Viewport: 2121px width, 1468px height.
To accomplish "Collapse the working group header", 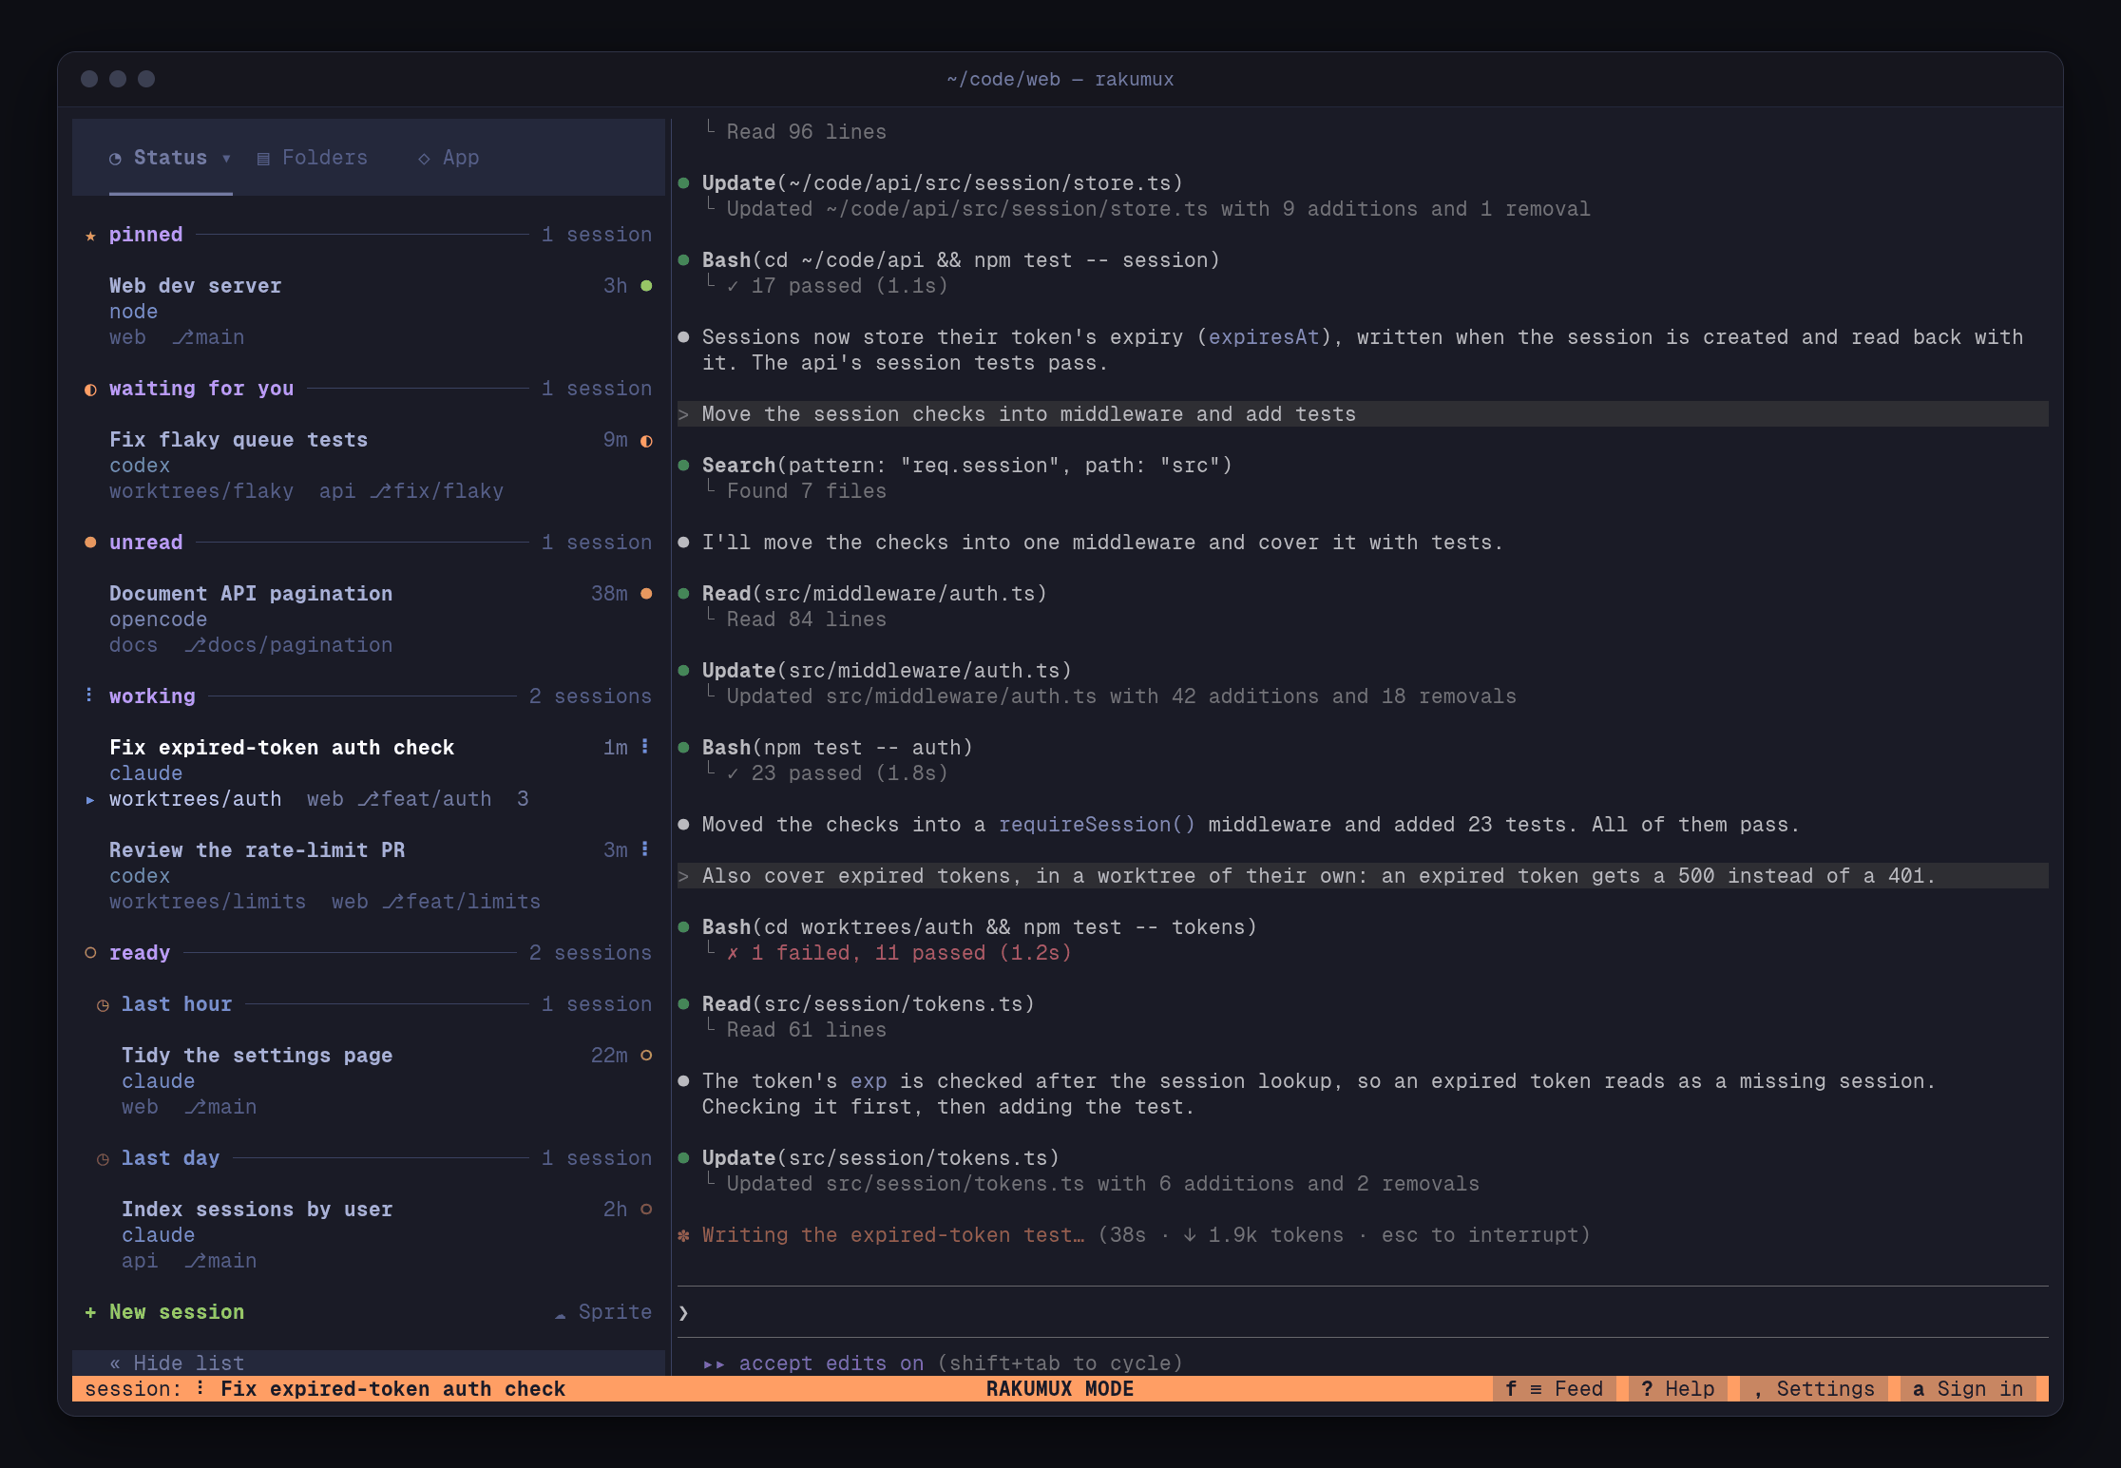I will 369,696.
